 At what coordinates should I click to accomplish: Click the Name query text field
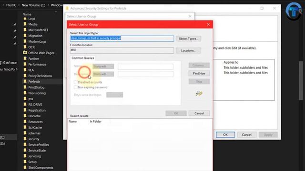pyautogui.click(x=145, y=66)
